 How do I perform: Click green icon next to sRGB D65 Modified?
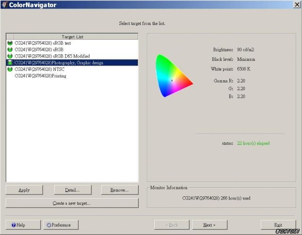[x=10, y=56]
